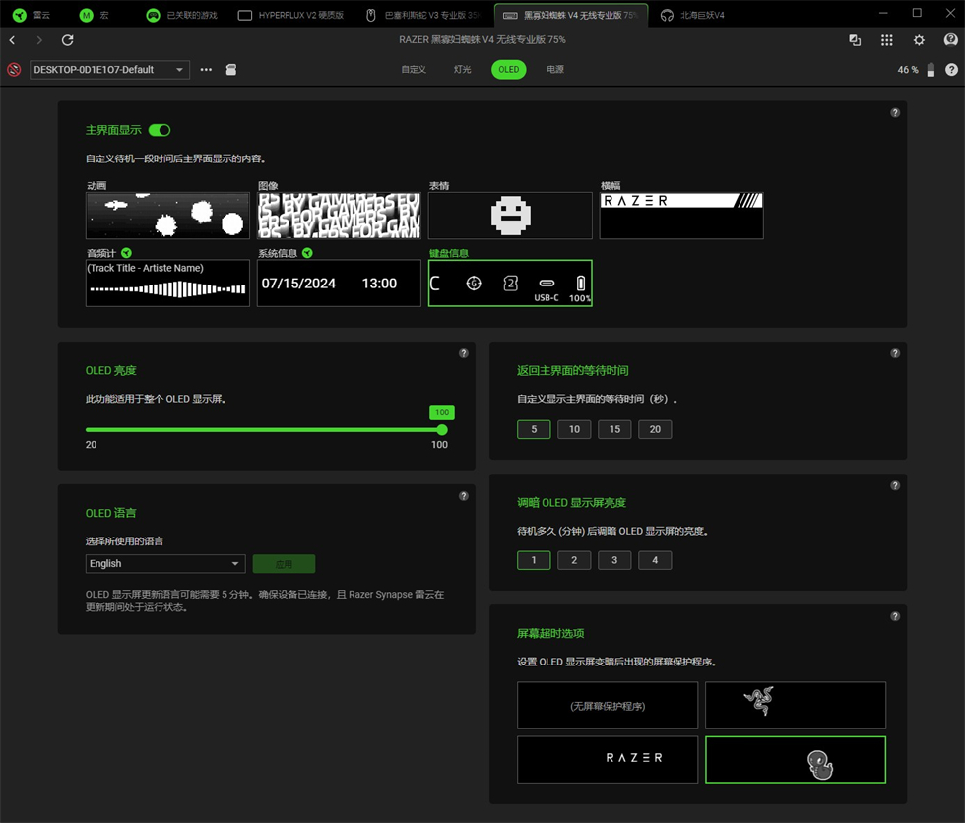
Task: Switch to the 已关联的游戏 tab
Action: coord(182,15)
